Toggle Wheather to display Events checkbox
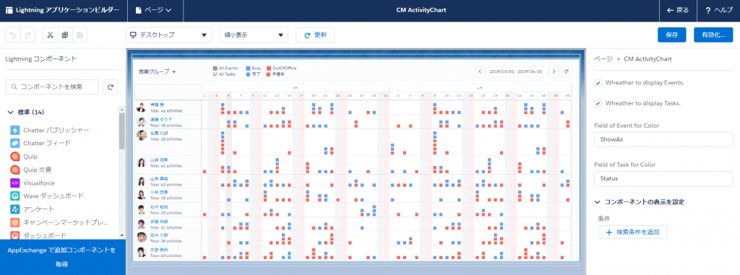Image resolution: width=740 pixels, height=275 pixels. click(598, 82)
